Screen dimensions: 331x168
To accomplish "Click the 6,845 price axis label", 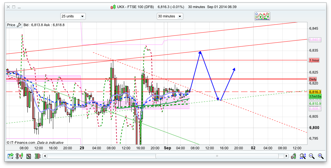I will [314, 28].
